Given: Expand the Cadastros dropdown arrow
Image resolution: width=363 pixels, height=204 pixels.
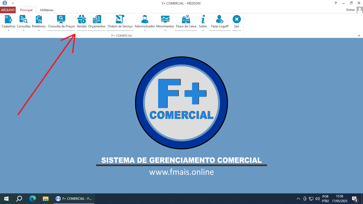Looking at the screenshot, I should click(x=8, y=31).
